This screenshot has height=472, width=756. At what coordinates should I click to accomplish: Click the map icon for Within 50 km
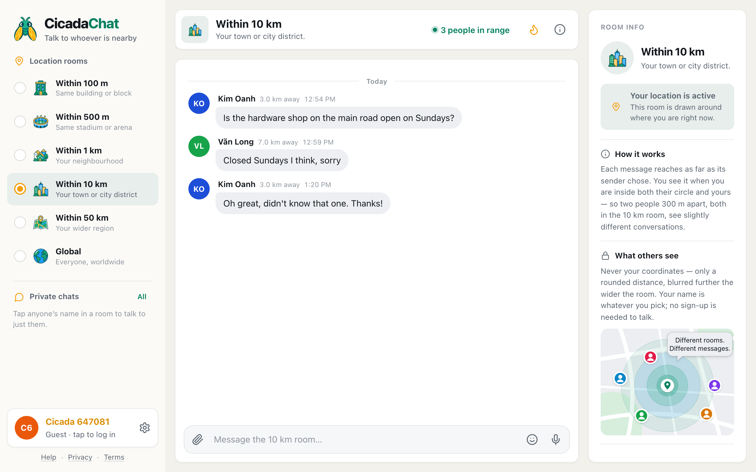pyautogui.click(x=41, y=222)
